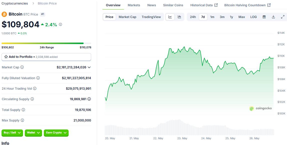The height and width of the screenshot is (145, 287).
Task: Click the $100K axis label
Action: coord(281,114)
